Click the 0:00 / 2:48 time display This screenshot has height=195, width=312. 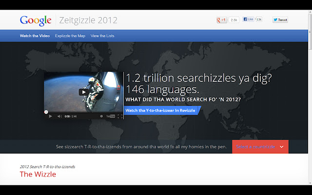(x=71, y=117)
